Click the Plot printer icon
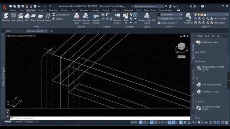 [35, 6]
